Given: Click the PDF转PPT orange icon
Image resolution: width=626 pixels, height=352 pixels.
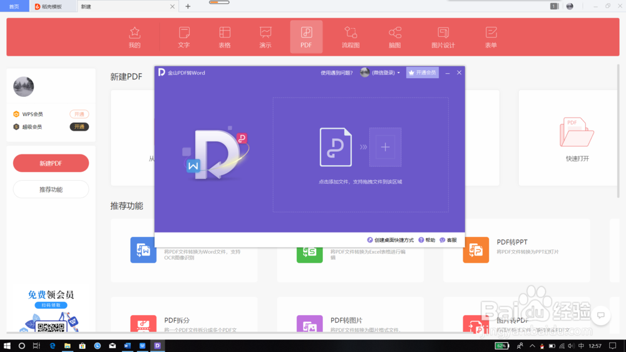Looking at the screenshot, I should pos(476,250).
